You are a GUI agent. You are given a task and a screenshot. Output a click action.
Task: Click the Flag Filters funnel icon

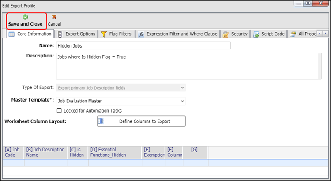click(x=103, y=34)
